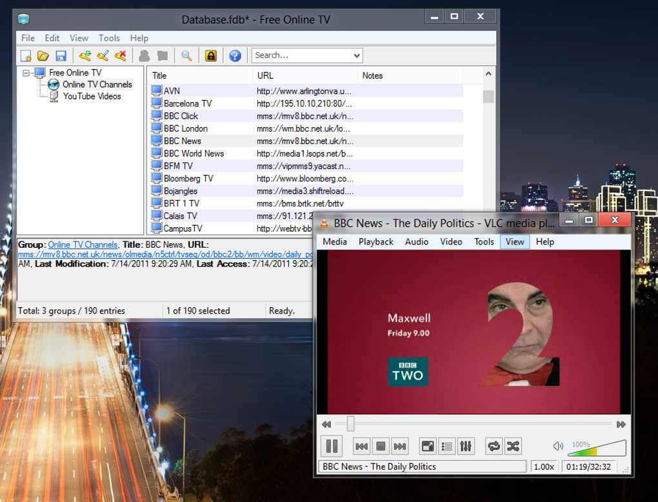
Task: Open Help via the blue question mark icon
Action: (x=235, y=56)
